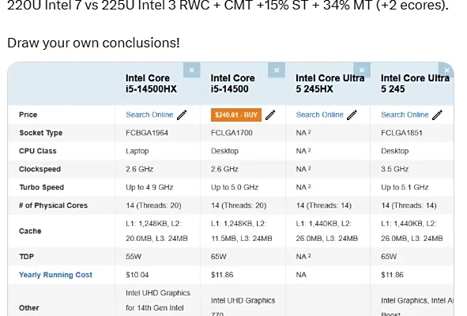Edit price pencil for i5-14500
Image resolution: width=467 pixels, height=316 pixels.
[270, 115]
